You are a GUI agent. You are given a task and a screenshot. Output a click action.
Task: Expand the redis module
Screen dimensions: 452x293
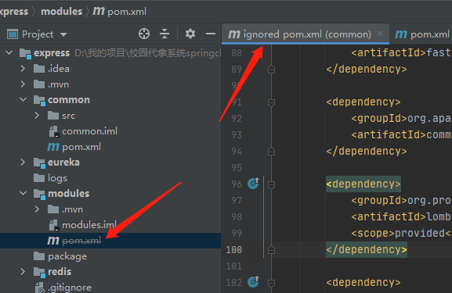click(23, 271)
